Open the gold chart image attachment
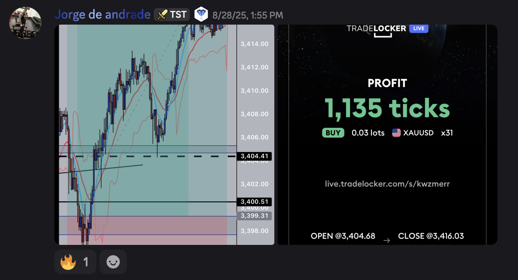Image resolution: width=518 pixels, height=280 pixels. [164, 135]
